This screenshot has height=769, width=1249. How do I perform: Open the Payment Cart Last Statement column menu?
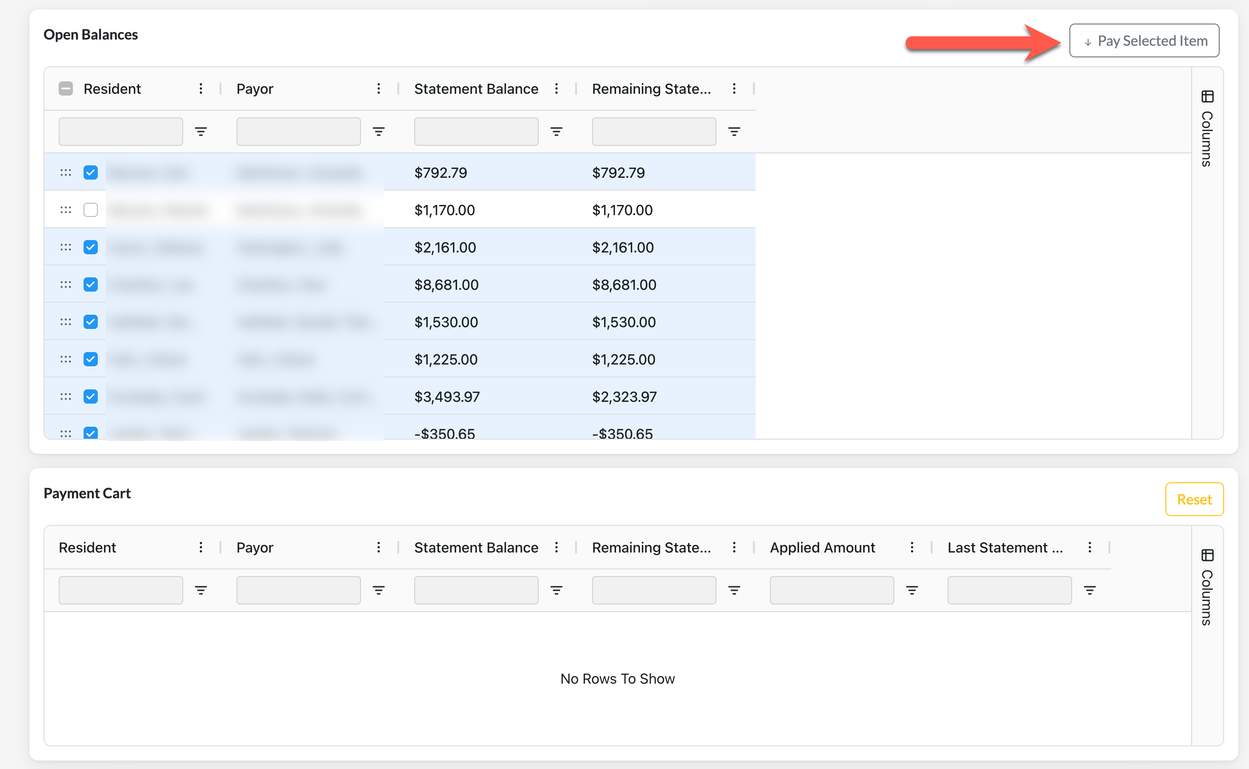coord(1089,547)
